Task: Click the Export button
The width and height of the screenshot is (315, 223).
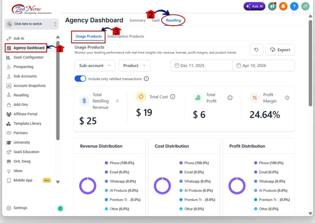Action: (280, 49)
